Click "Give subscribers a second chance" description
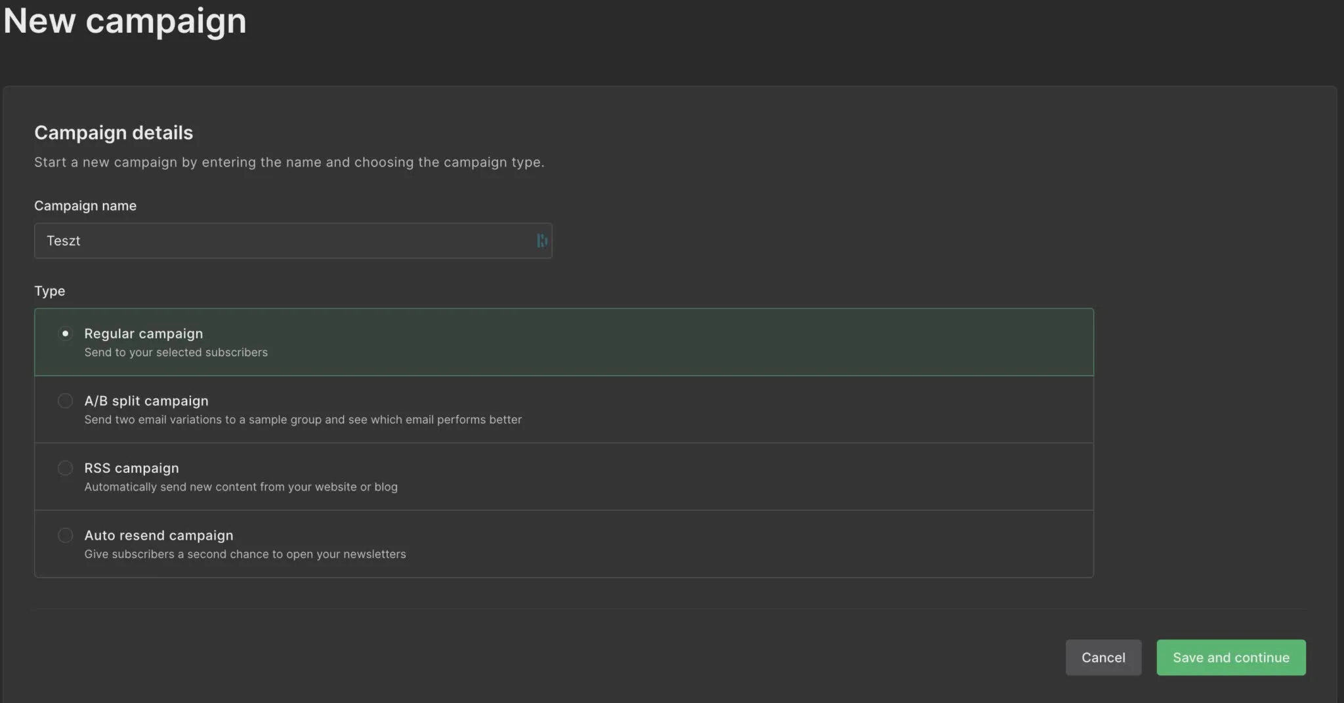1344x703 pixels. [x=245, y=555]
